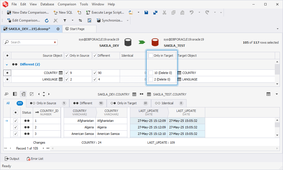The width and height of the screenshot is (283, 170).
Task: Clear the search field with the red X
Action: click(x=55, y=42)
